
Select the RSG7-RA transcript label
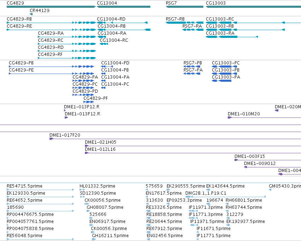tap(192, 26)
